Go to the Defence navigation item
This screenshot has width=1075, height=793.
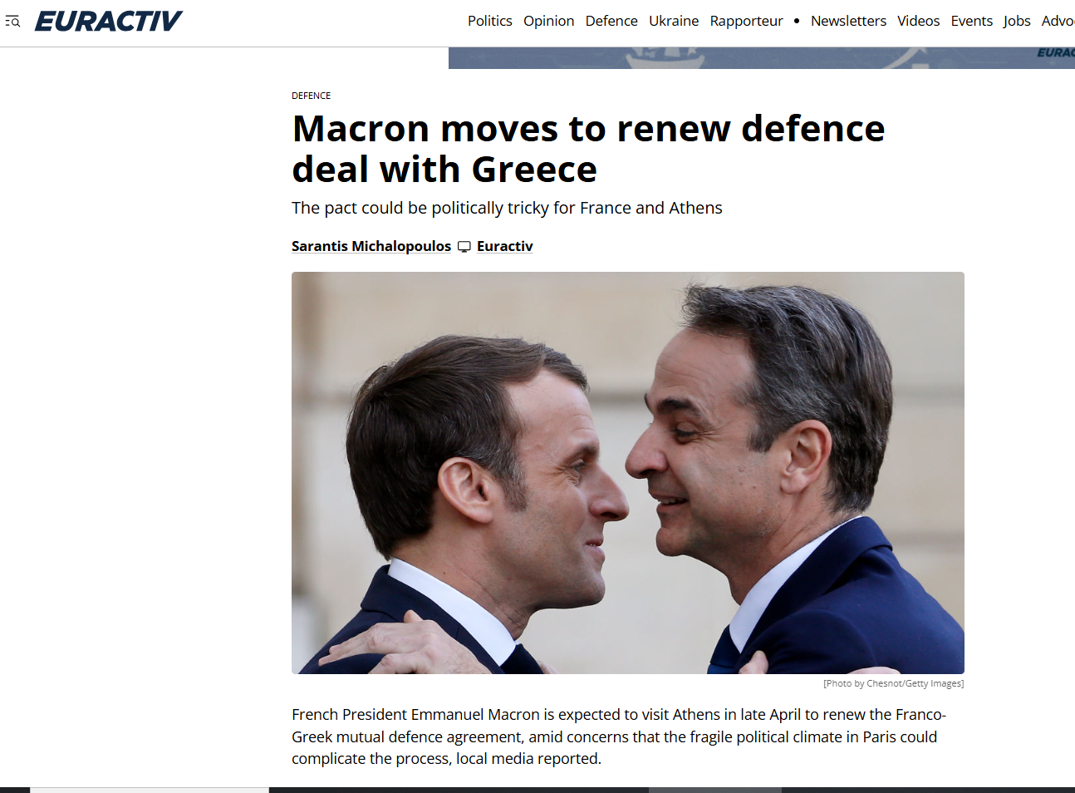click(611, 21)
